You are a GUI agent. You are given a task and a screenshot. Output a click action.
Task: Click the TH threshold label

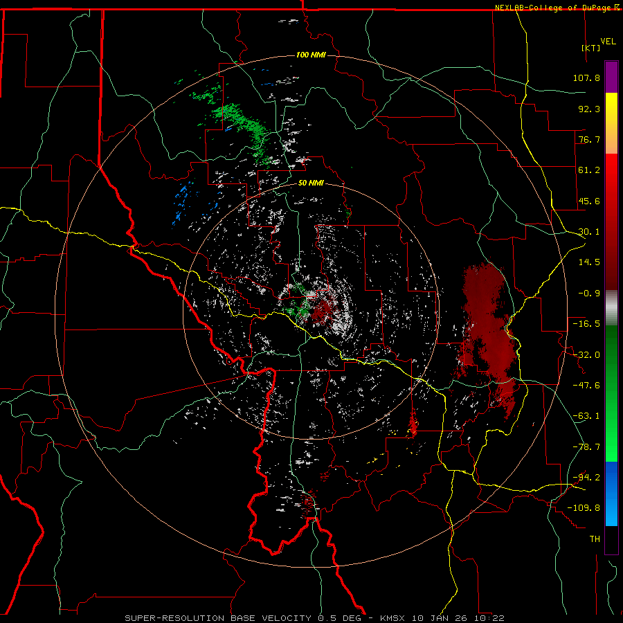click(x=595, y=539)
